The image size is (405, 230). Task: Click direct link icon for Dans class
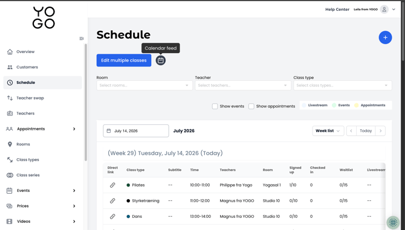click(x=112, y=216)
